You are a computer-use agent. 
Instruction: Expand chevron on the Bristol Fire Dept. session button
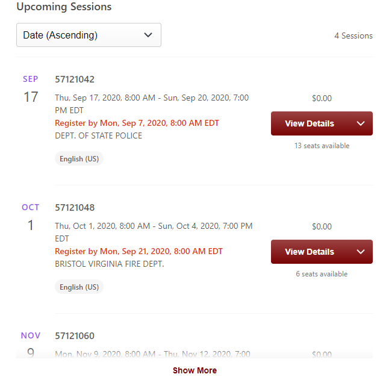pyautogui.click(x=361, y=252)
